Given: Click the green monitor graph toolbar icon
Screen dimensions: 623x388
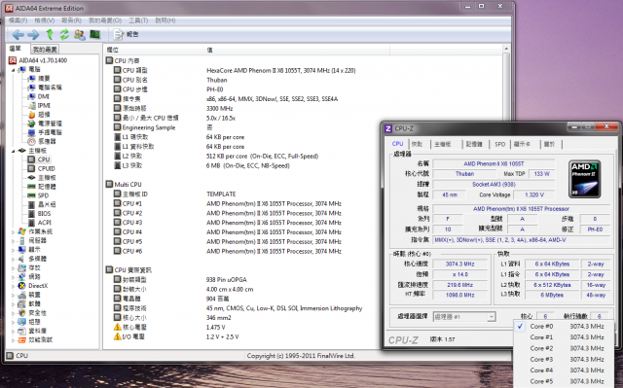Looking at the screenshot, I should 95,34.
